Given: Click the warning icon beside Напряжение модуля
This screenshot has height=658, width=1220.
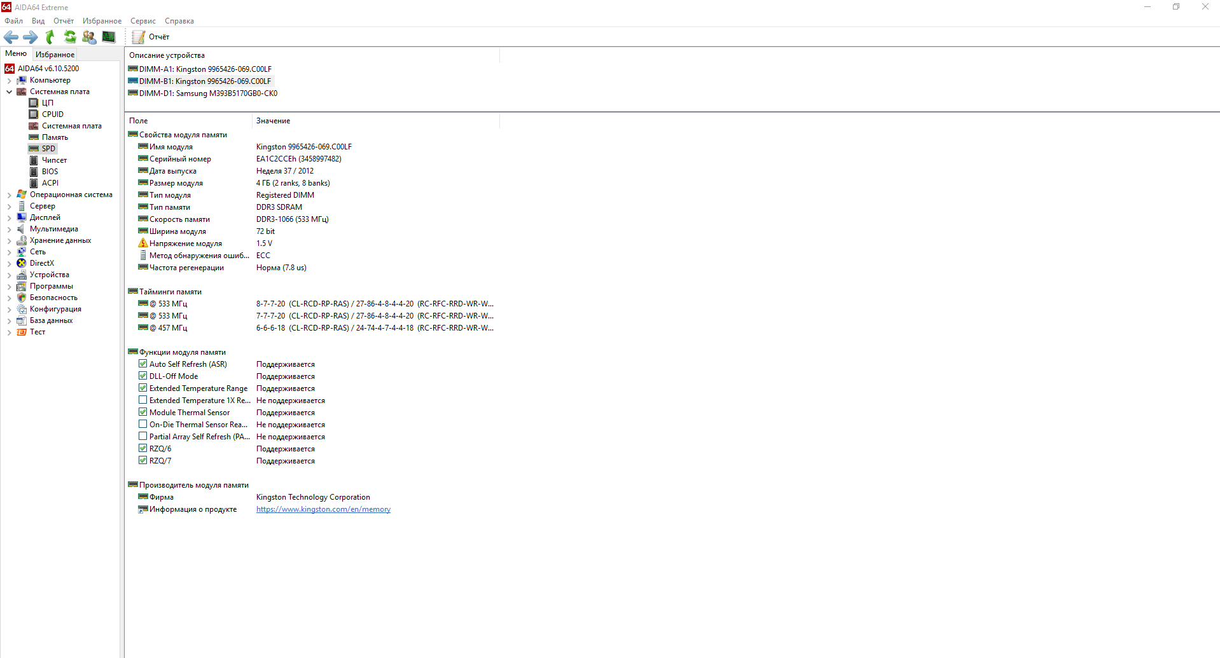Looking at the screenshot, I should tap(143, 243).
